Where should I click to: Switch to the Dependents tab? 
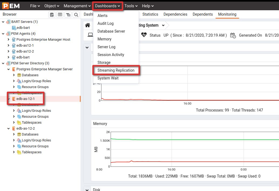203,14
